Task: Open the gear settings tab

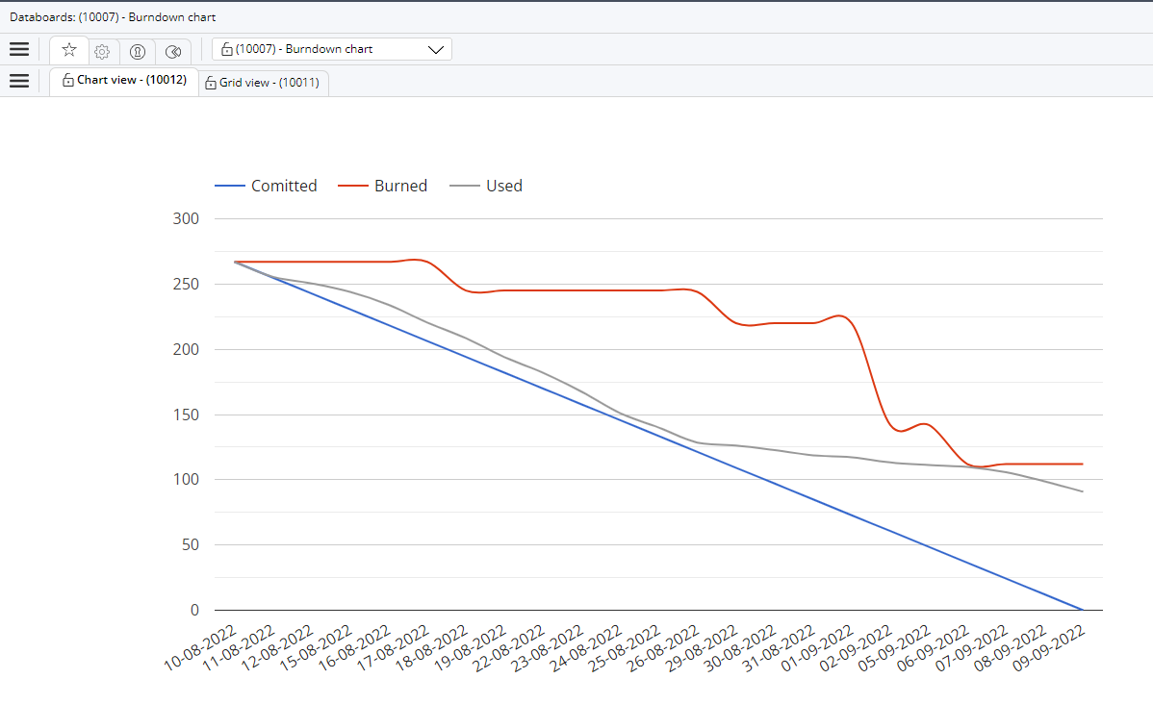Action: (x=102, y=51)
